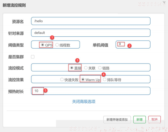Click the red annotation marker number 1

click(x=52, y=38)
